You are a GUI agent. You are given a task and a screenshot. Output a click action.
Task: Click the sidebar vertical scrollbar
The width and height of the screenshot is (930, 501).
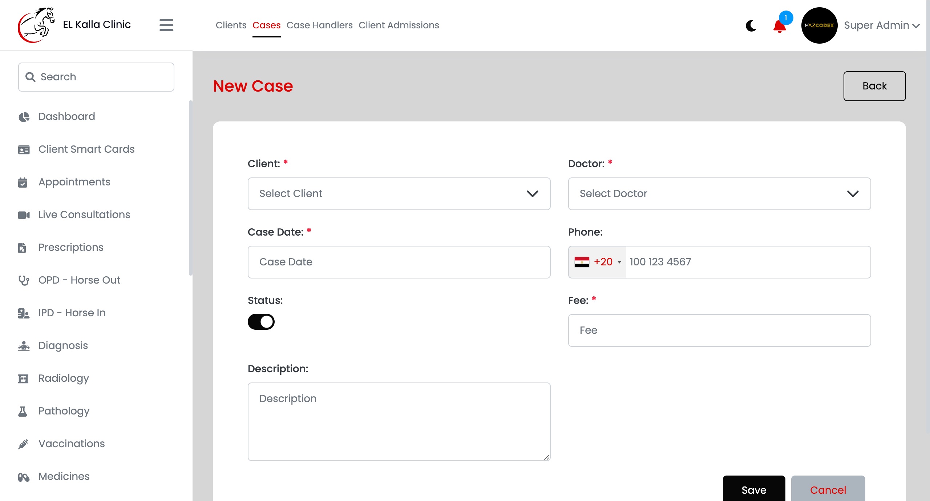pos(190,188)
